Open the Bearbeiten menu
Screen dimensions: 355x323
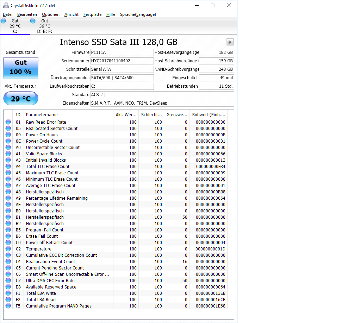point(27,14)
